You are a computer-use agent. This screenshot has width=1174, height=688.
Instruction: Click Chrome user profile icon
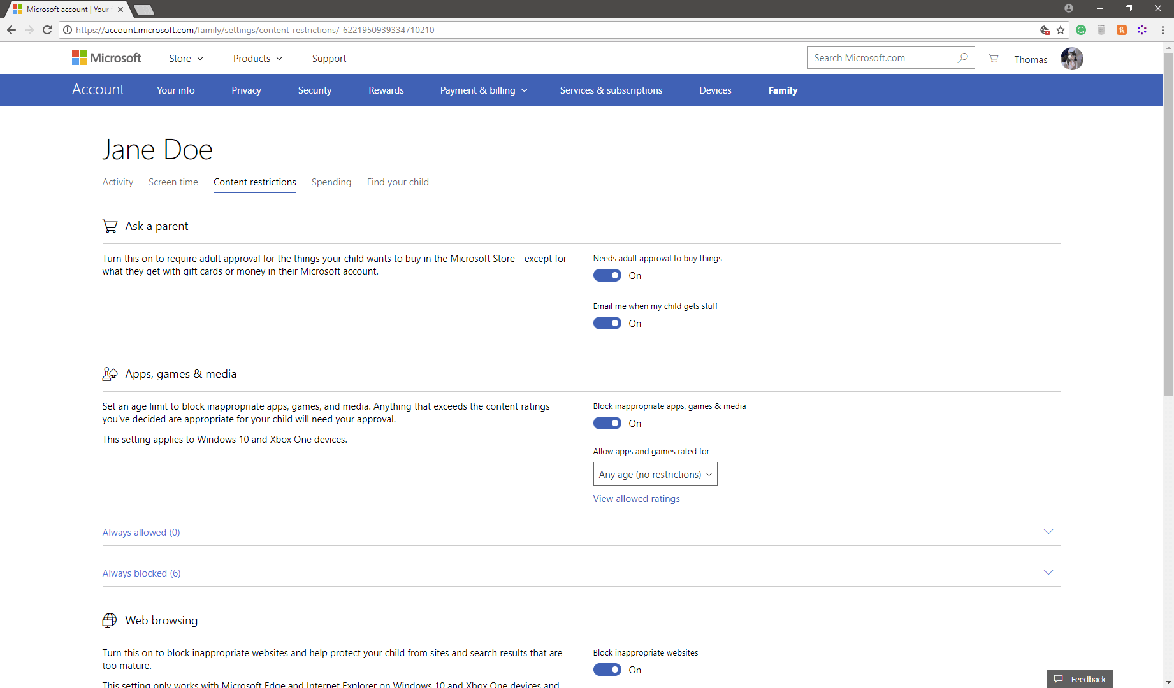pos(1069,8)
